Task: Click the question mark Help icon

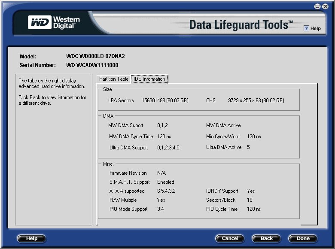Action: pos(306,28)
